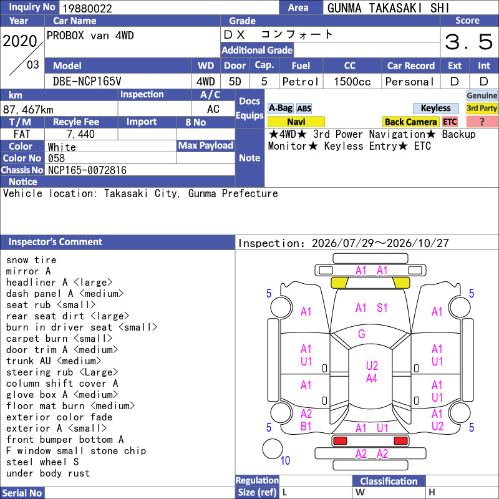The image size is (499, 499).
Task: Click the comment 'F window small stone chip'
Action: 76,450
